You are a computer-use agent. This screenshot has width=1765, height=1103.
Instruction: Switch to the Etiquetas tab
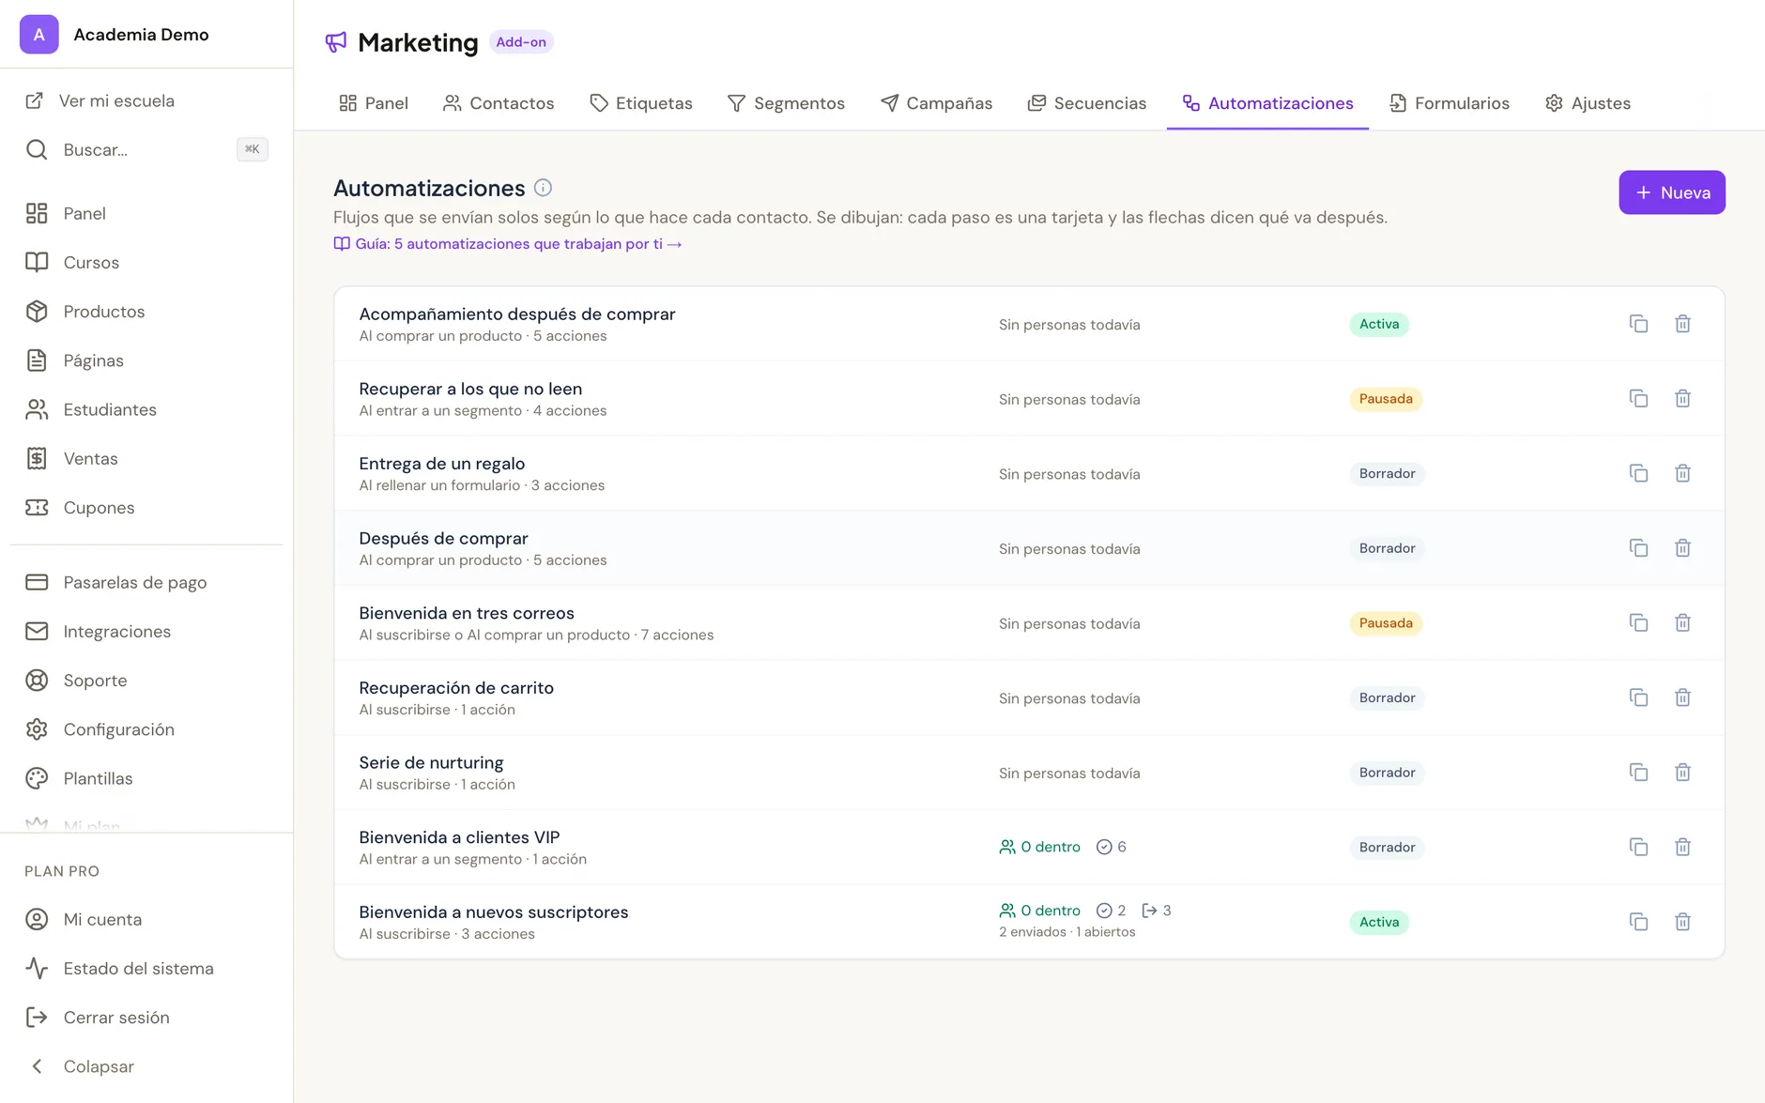tap(641, 103)
